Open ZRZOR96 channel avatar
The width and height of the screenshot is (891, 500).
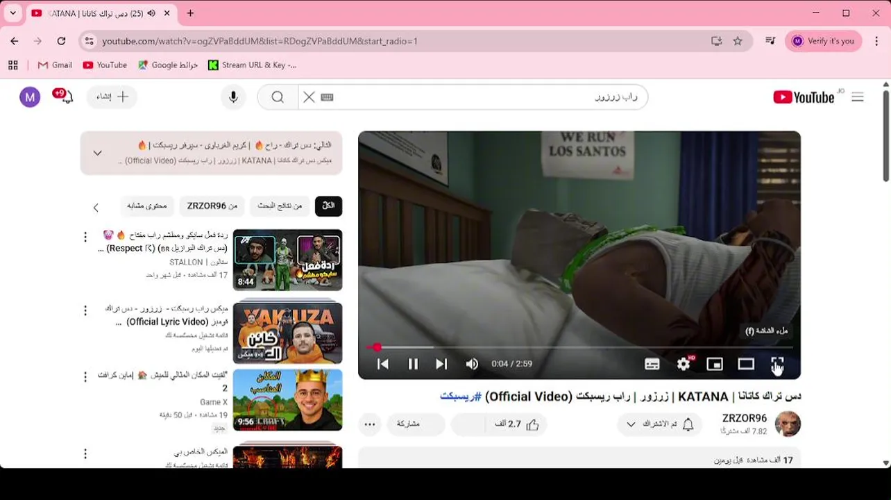(x=788, y=424)
